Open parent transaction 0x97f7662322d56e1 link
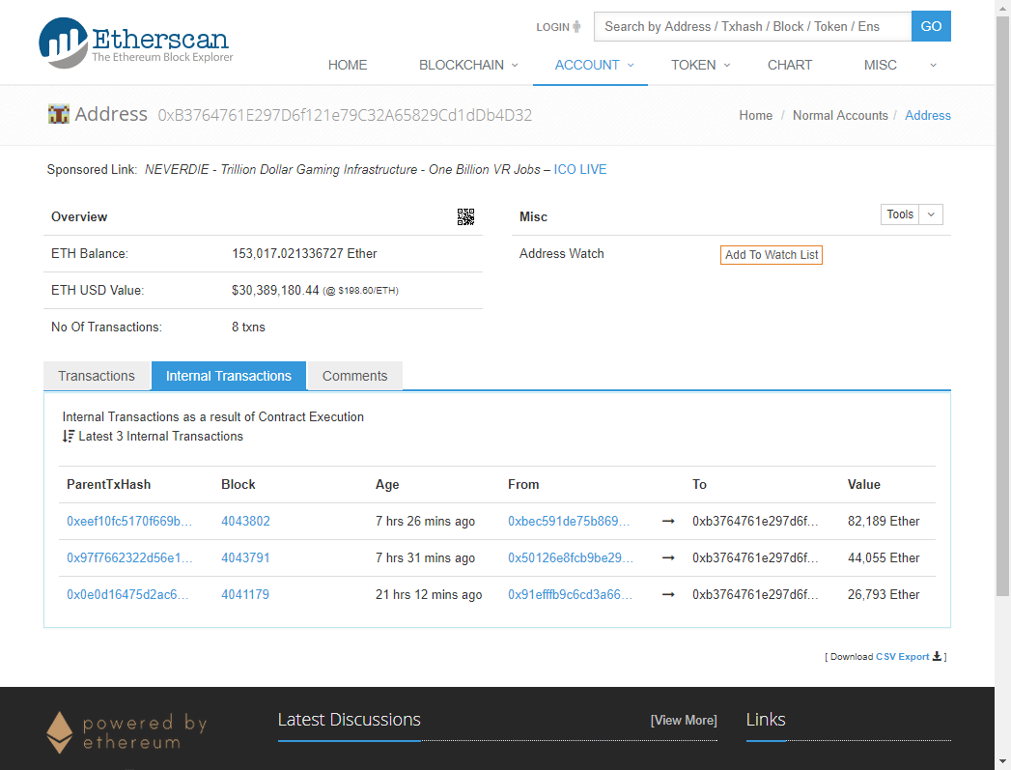1011x770 pixels. [x=129, y=558]
